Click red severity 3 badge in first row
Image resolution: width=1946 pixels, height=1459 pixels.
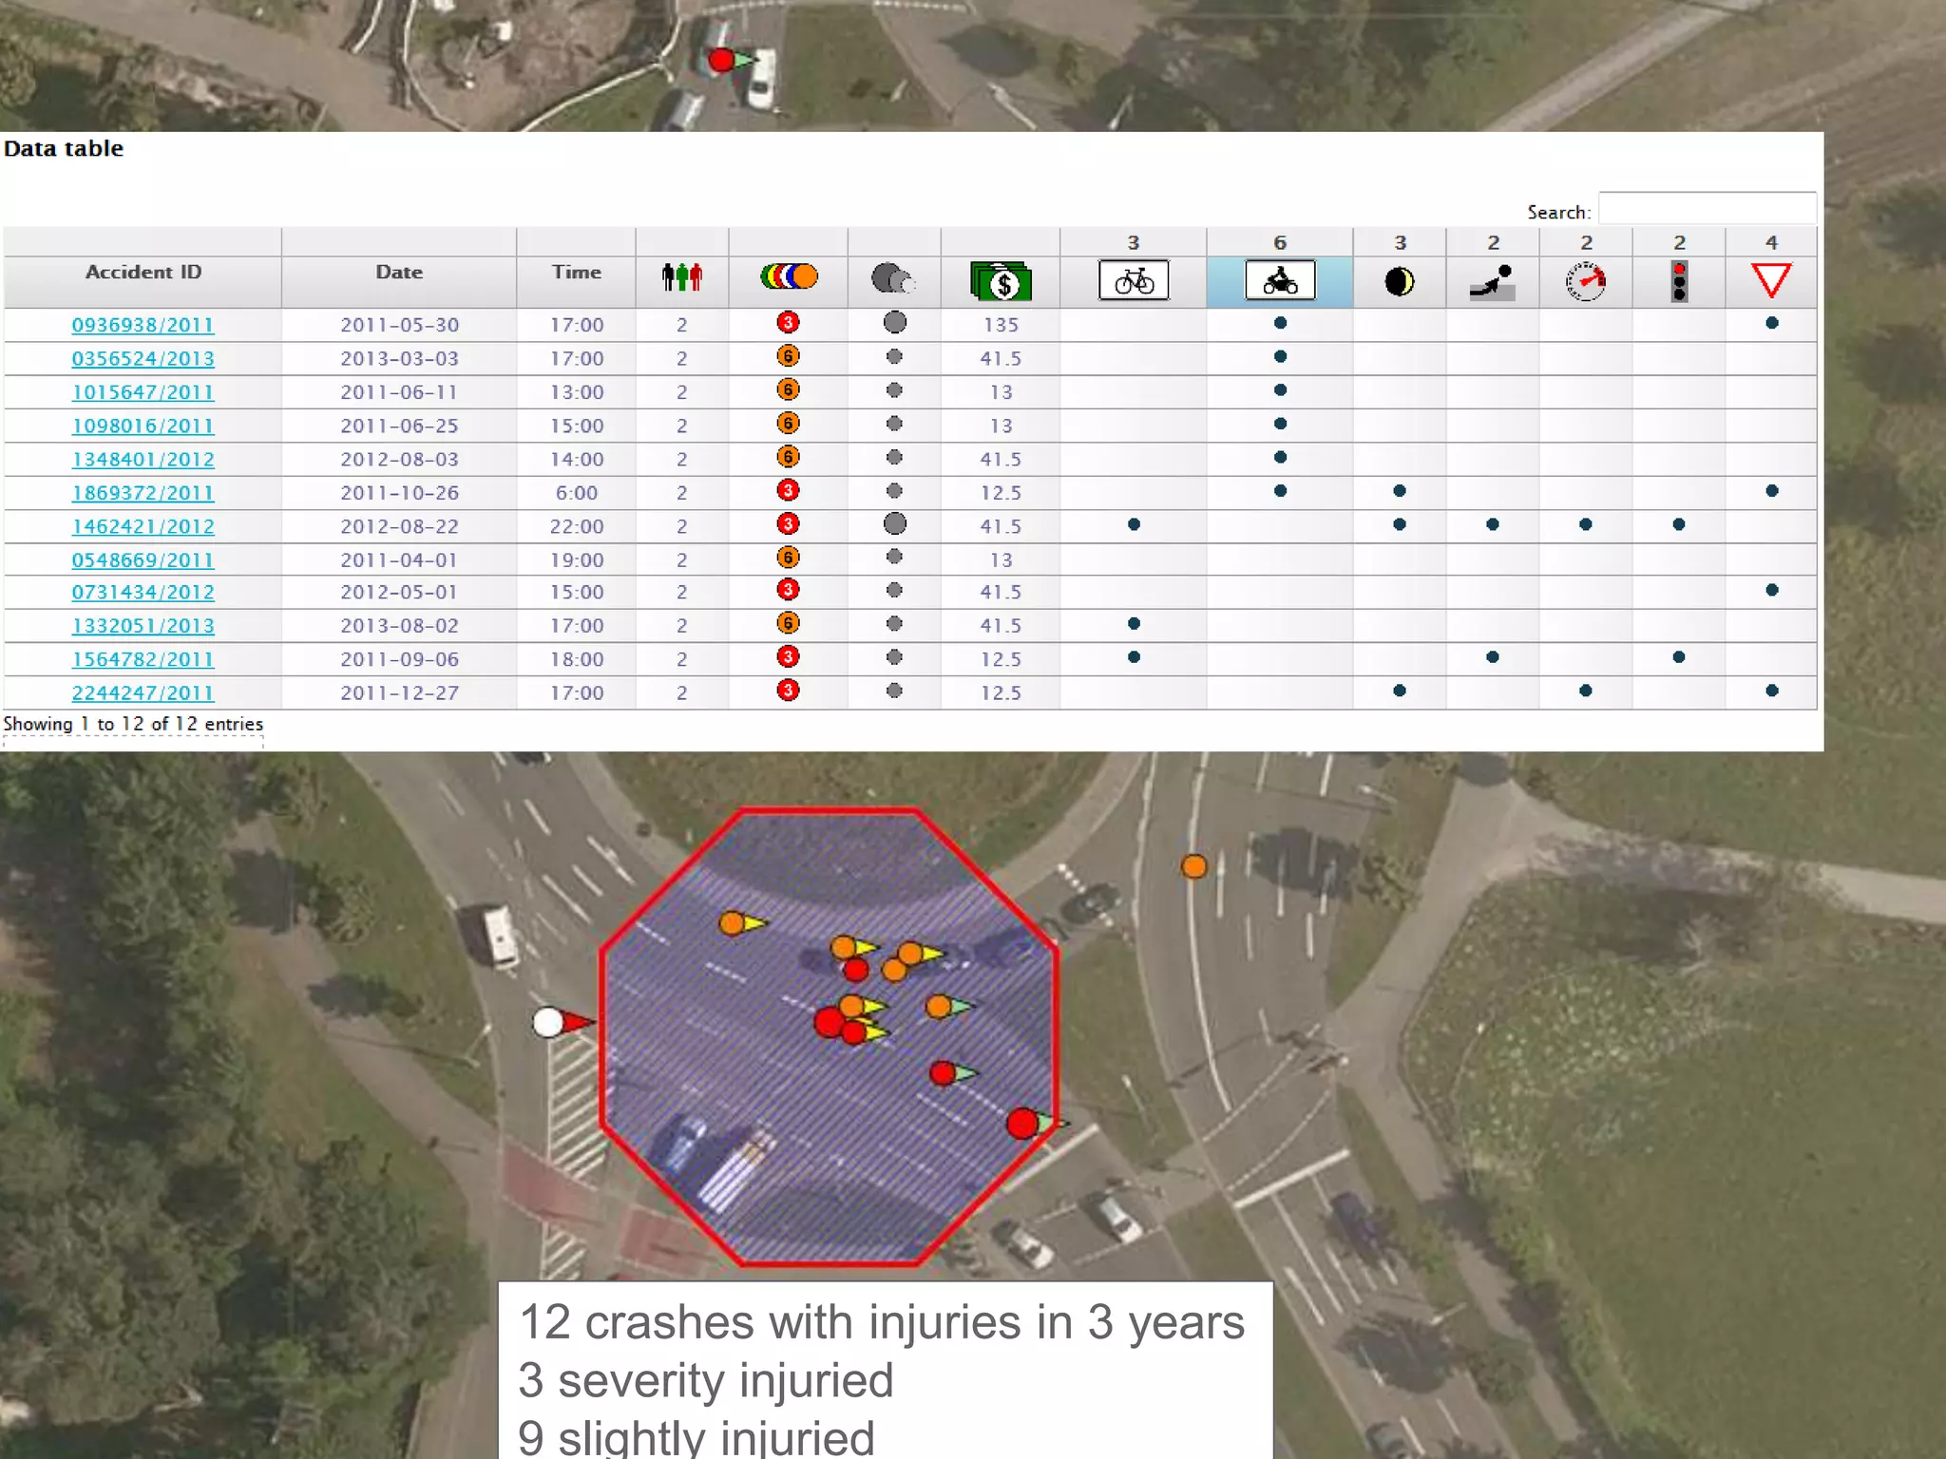point(788,322)
